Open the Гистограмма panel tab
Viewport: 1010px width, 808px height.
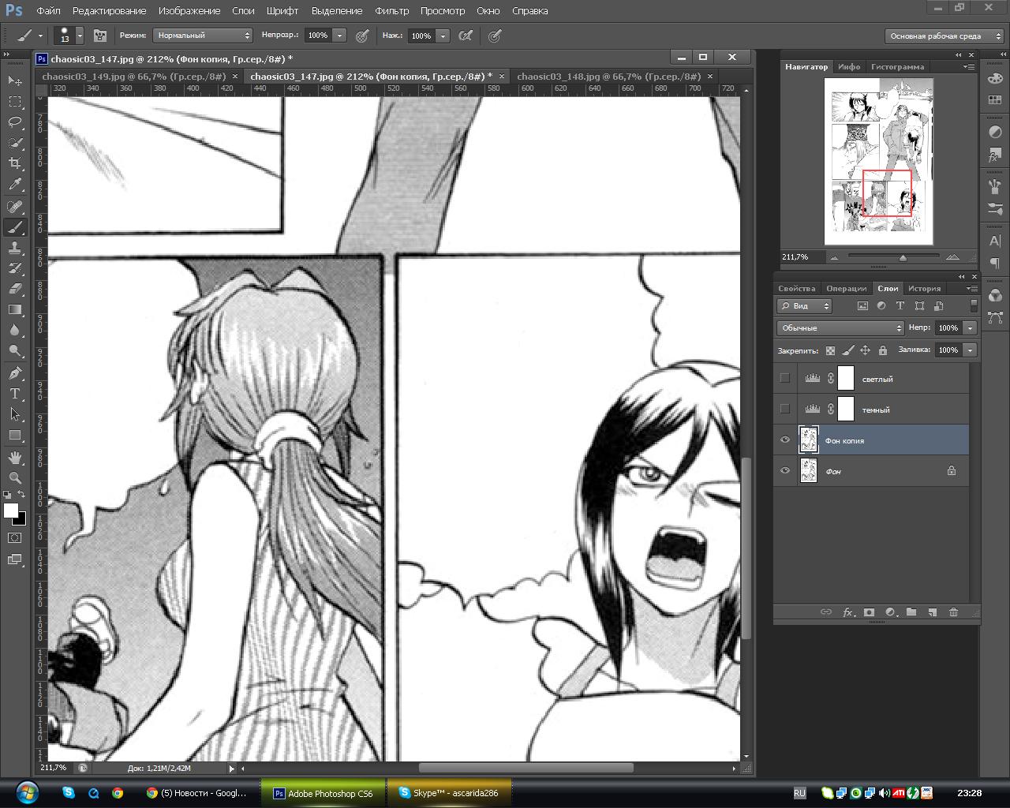[897, 67]
